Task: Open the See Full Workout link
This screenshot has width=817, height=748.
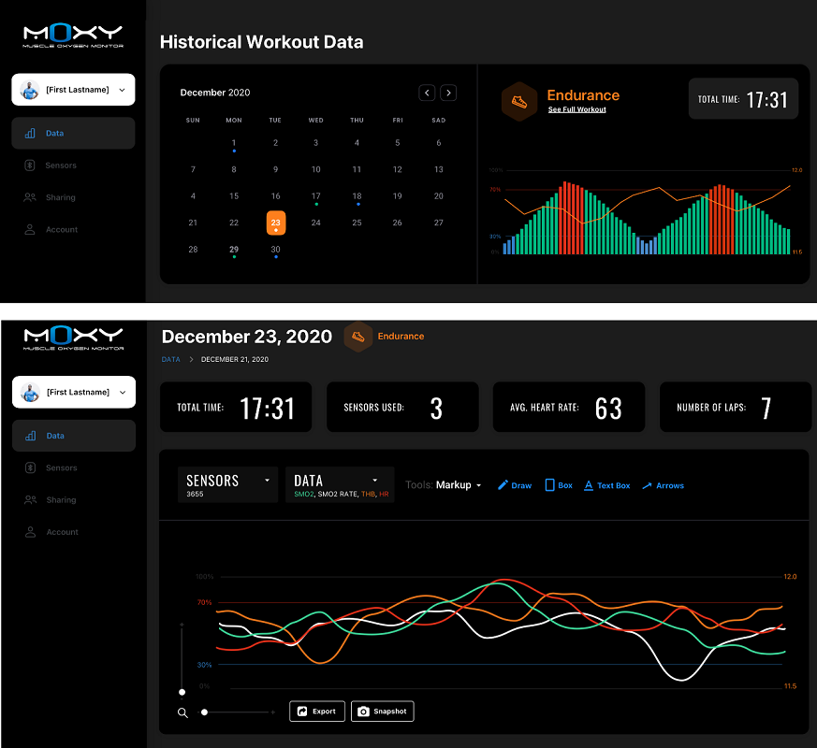Action: tap(576, 109)
